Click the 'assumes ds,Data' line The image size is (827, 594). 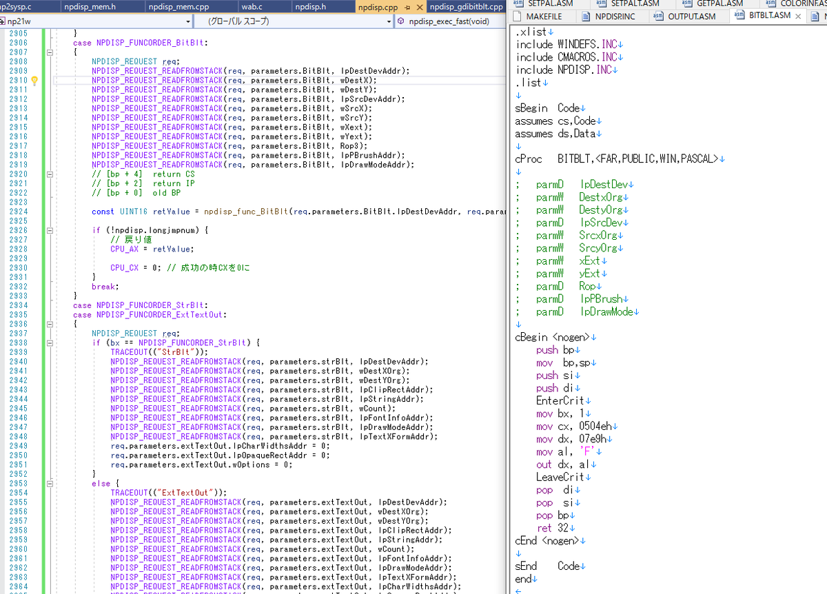point(555,134)
